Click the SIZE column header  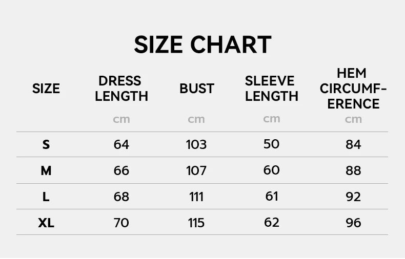(x=46, y=89)
